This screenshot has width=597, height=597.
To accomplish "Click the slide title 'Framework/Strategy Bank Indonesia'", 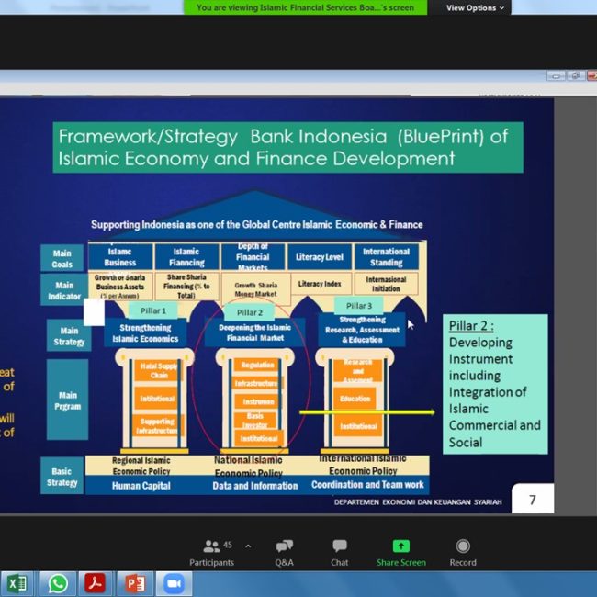I will pyautogui.click(x=287, y=147).
